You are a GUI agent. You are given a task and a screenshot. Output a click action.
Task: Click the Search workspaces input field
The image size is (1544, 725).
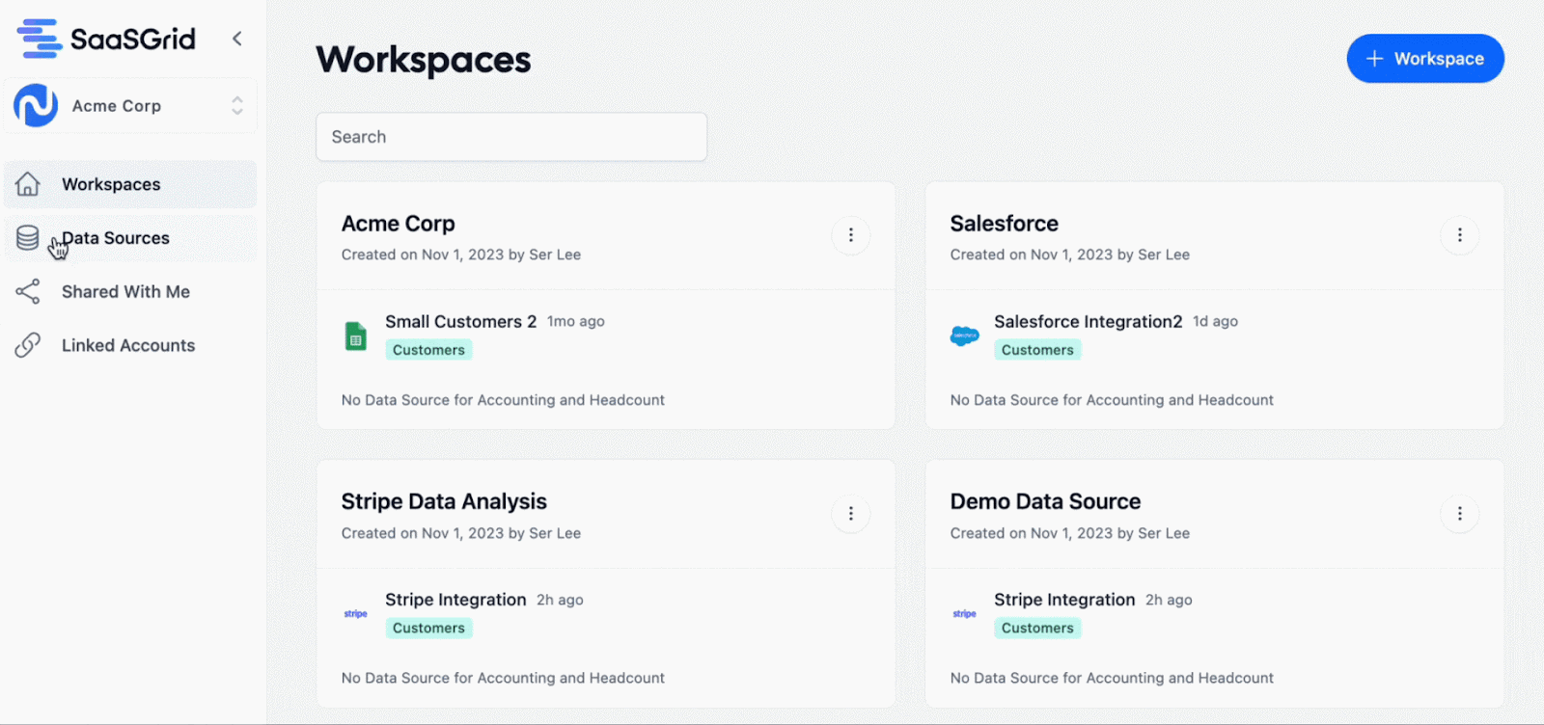pos(510,137)
